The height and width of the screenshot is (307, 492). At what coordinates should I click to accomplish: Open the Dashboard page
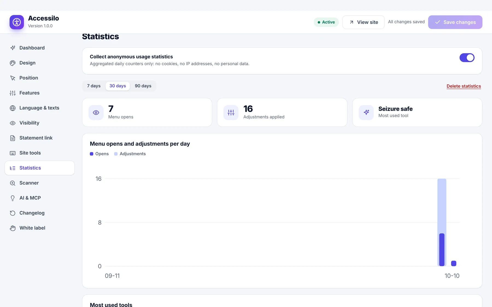tap(40, 48)
